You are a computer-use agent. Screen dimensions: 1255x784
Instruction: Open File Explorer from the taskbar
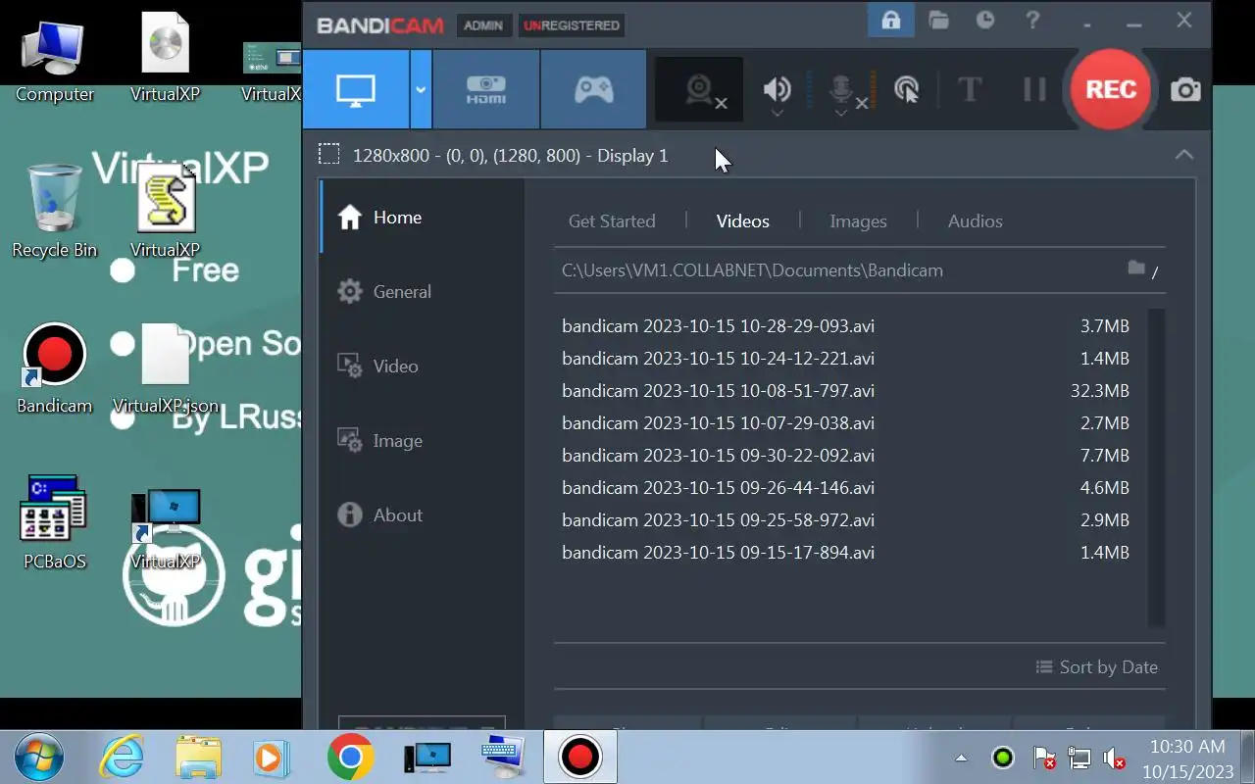tap(199, 758)
